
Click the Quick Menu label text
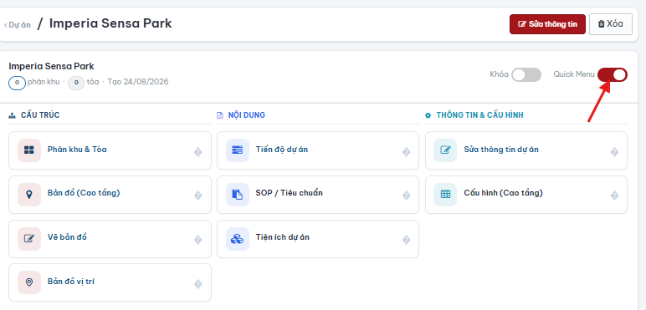(x=574, y=74)
